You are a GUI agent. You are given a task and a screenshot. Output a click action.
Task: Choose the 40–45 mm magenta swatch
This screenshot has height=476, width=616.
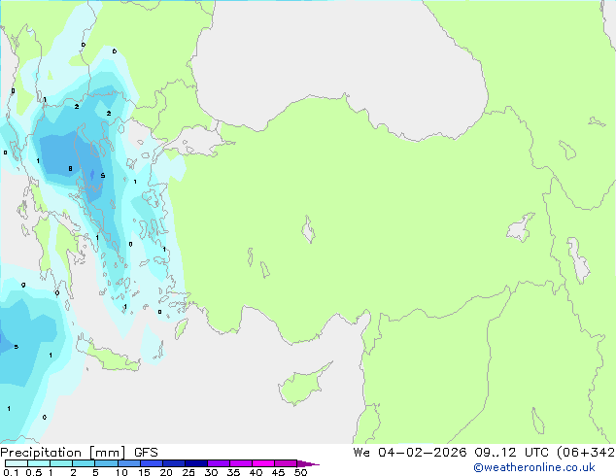click(x=263, y=463)
